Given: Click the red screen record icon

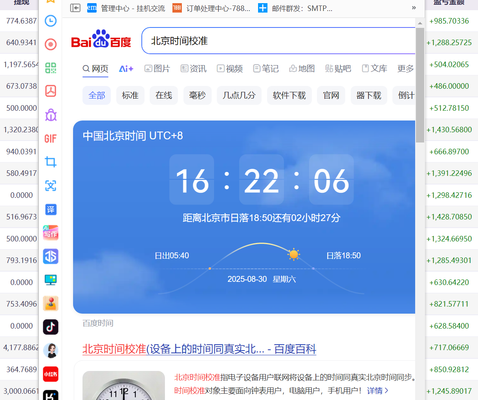Looking at the screenshot, I should (51, 44).
